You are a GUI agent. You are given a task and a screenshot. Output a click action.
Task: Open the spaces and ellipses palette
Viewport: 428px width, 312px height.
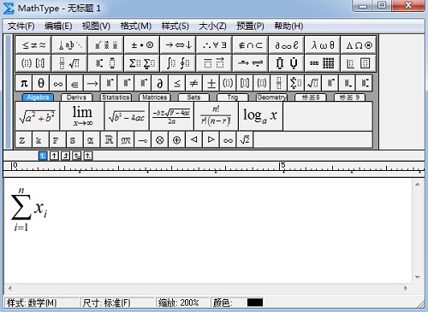(x=69, y=45)
